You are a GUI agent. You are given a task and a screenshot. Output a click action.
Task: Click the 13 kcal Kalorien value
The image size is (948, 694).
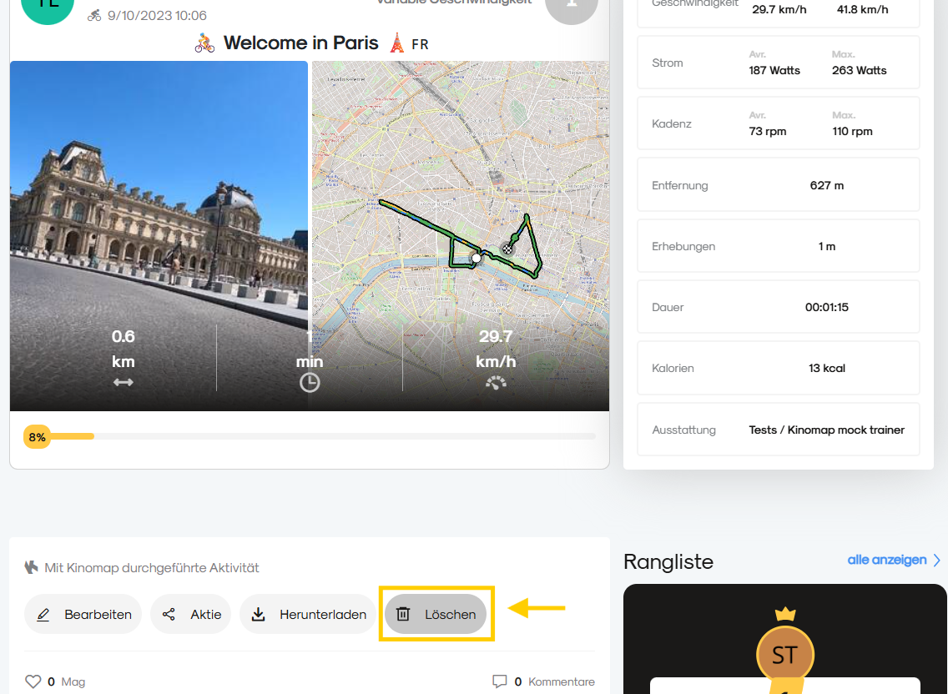point(826,368)
